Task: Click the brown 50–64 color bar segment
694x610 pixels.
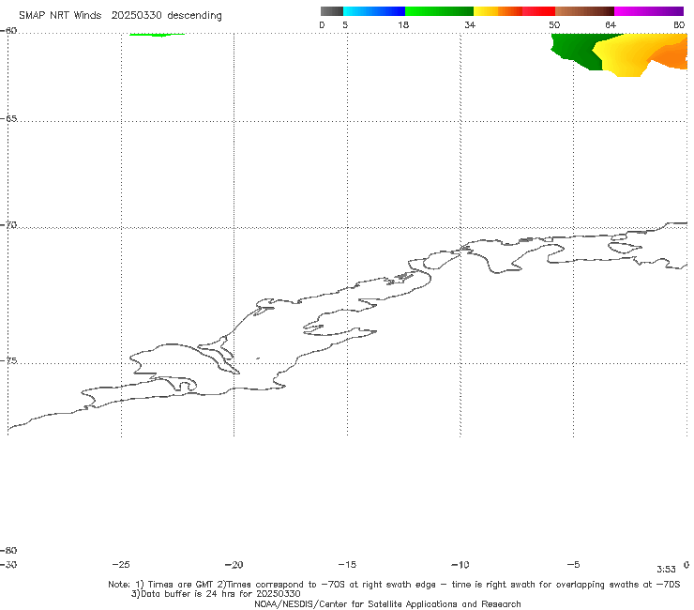Action: pos(584,11)
